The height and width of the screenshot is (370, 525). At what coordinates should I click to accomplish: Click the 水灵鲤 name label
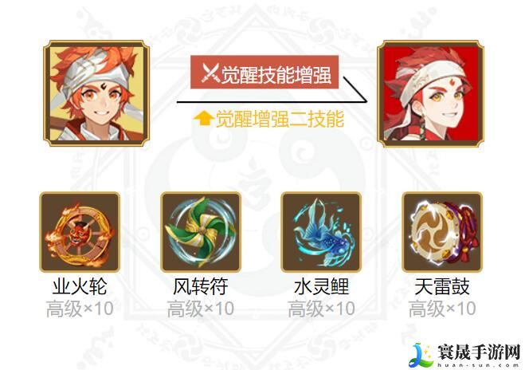(321, 286)
